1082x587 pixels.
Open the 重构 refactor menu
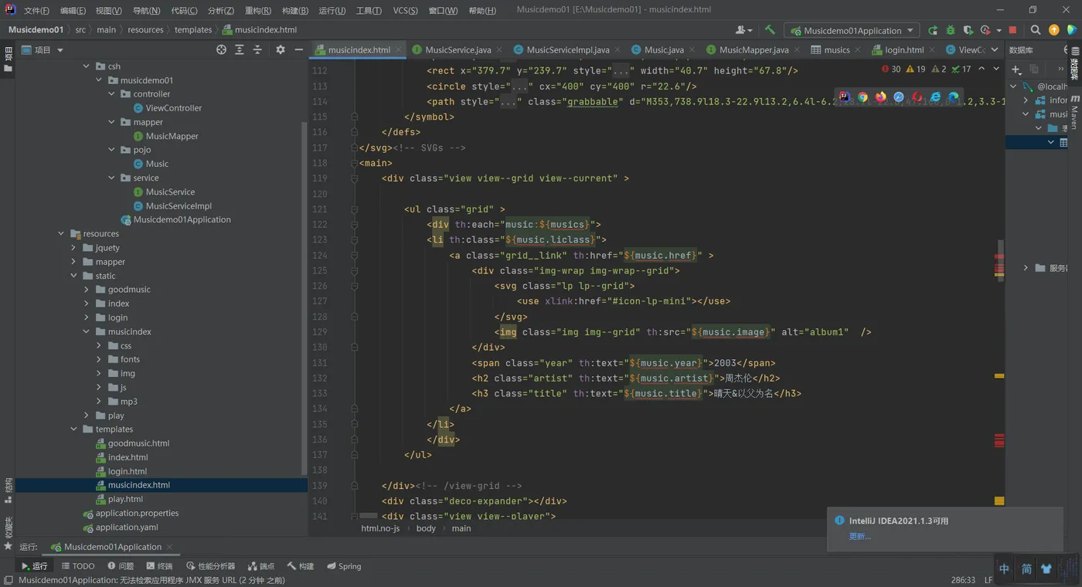pyautogui.click(x=258, y=11)
